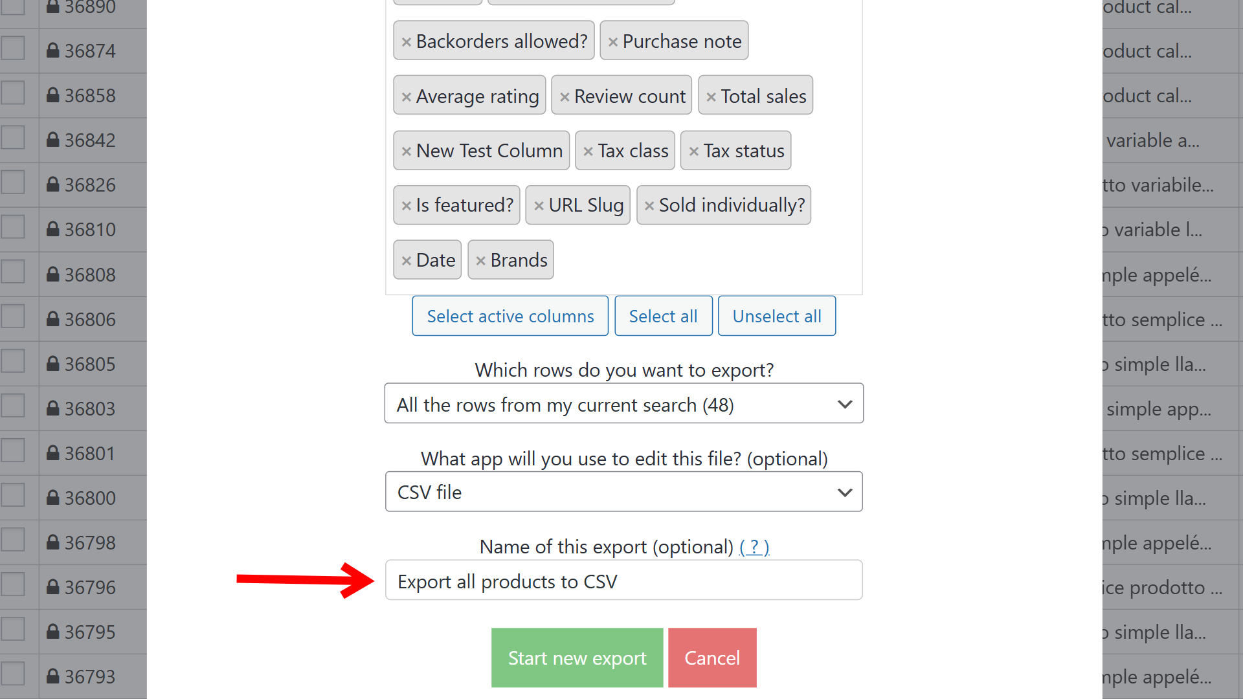Remove the Purchase note column tag
This screenshot has width=1243, height=699.
(x=613, y=42)
